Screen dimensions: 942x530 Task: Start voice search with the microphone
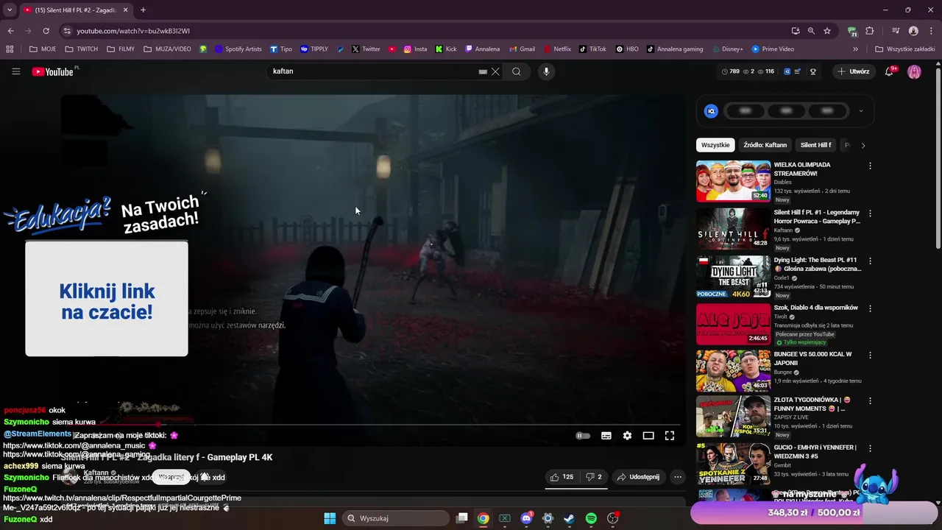click(x=546, y=71)
